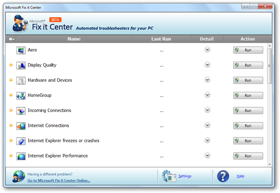Sort list by the Name column header
The width and height of the screenshot is (280, 193).
coord(74,39)
